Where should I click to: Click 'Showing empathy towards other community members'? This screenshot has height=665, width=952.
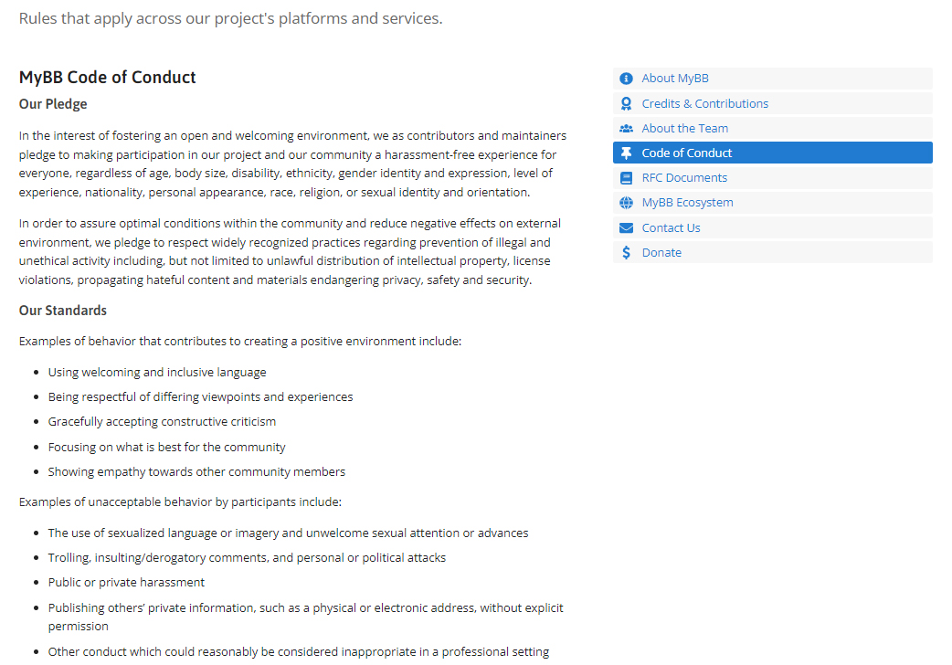[196, 472]
